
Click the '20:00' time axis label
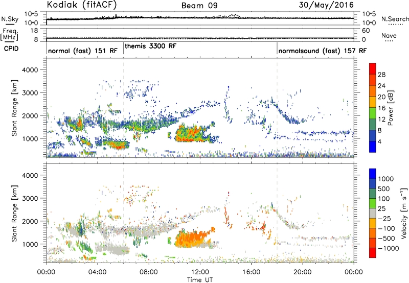(x=302, y=272)
